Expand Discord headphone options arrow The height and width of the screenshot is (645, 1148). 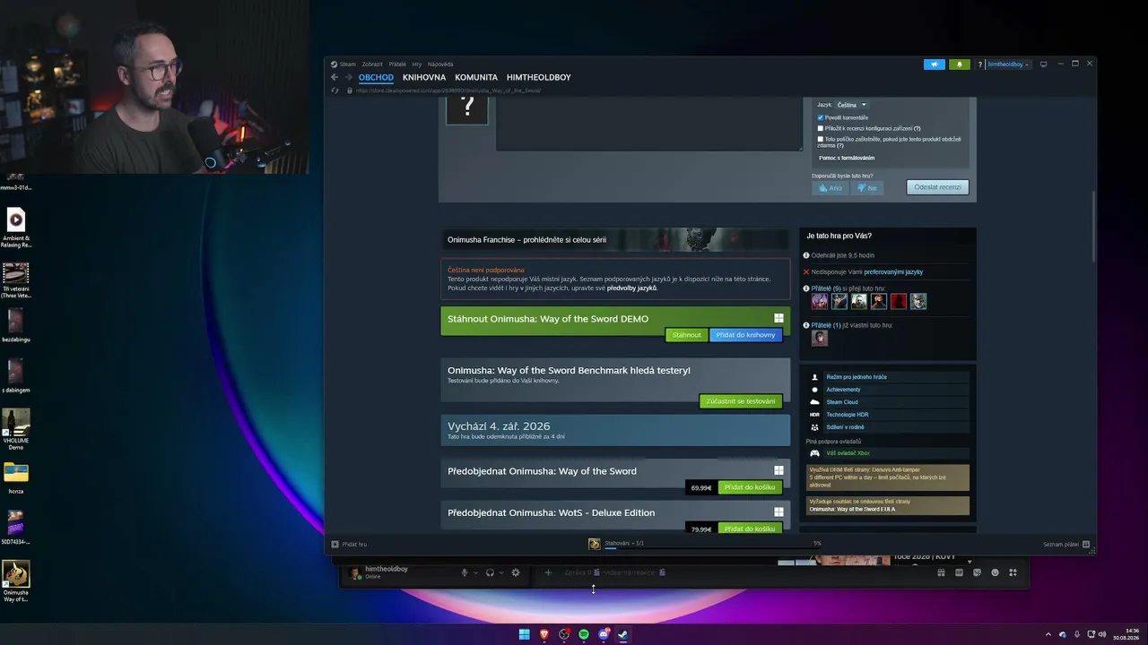[500, 572]
